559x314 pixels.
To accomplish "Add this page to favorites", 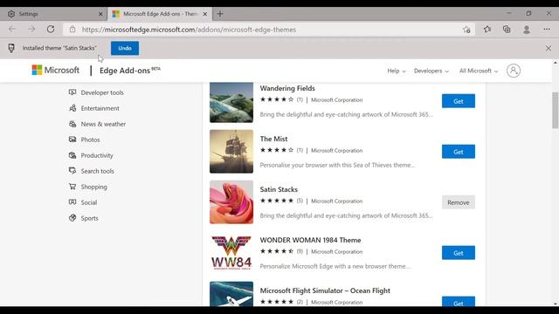I will point(466,30).
